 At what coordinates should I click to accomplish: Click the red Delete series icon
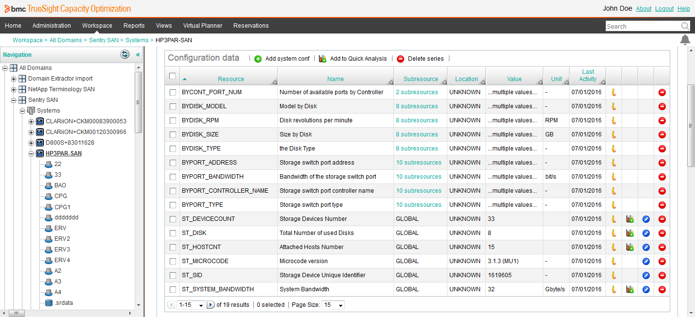pos(400,59)
